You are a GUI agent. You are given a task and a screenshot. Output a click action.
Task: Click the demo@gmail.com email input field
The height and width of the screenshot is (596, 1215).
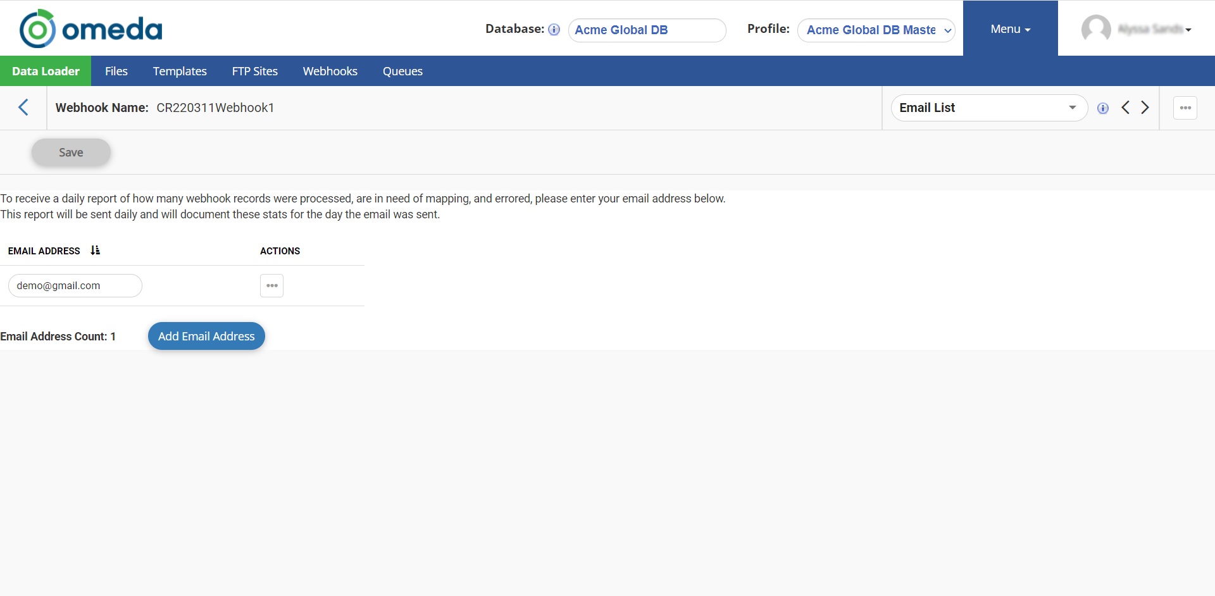tap(75, 286)
